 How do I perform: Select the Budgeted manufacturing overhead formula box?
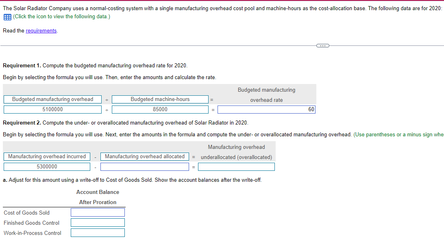coord(52,99)
